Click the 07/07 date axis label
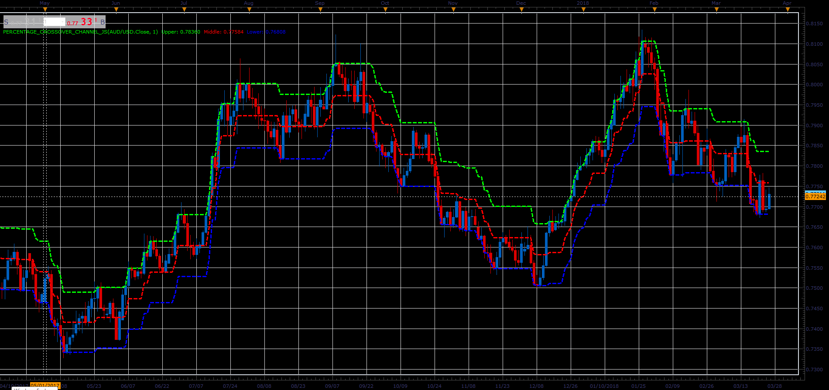Screen dimensions: 829x390 [x=196, y=386]
